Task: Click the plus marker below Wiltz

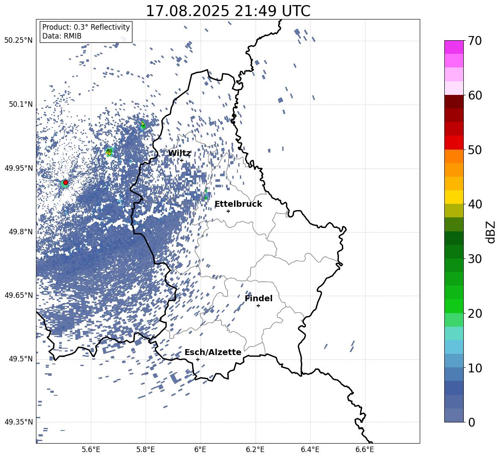Action: click(182, 161)
